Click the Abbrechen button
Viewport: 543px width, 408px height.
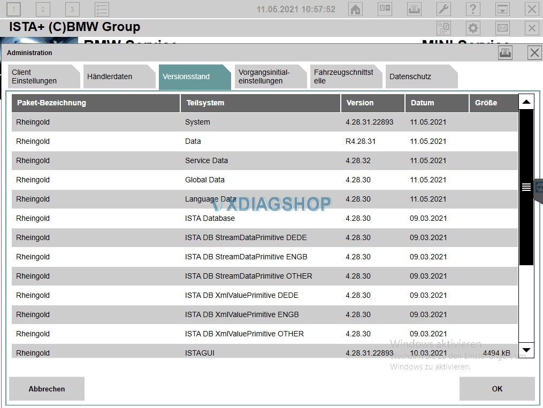pos(47,389)
